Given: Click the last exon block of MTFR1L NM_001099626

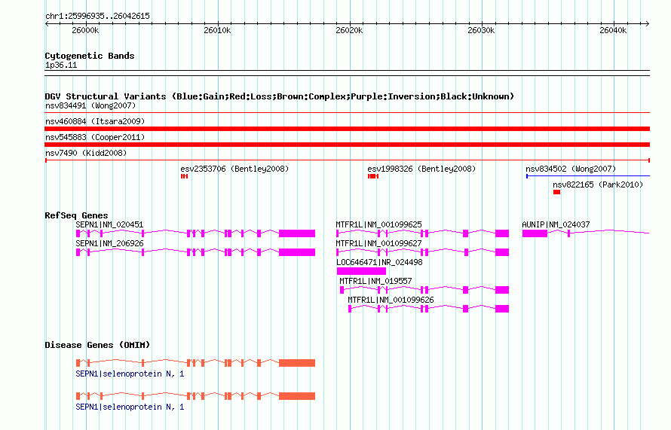Looking at the screenshot, I should (502, 309).
